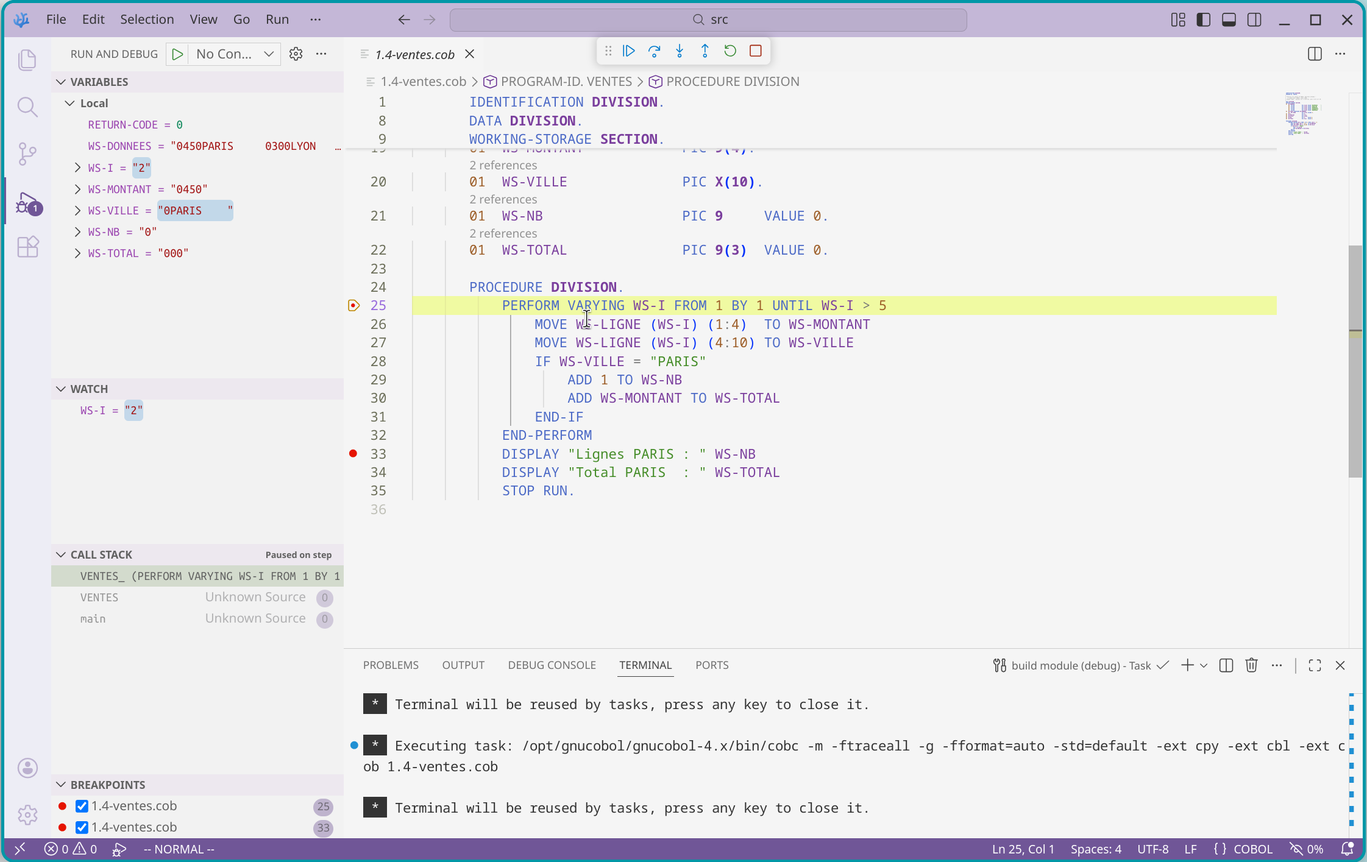Click the UTF-8 encoding indicator
The height and width of the screenshot is (862, 1367).
click(1153, 849)
